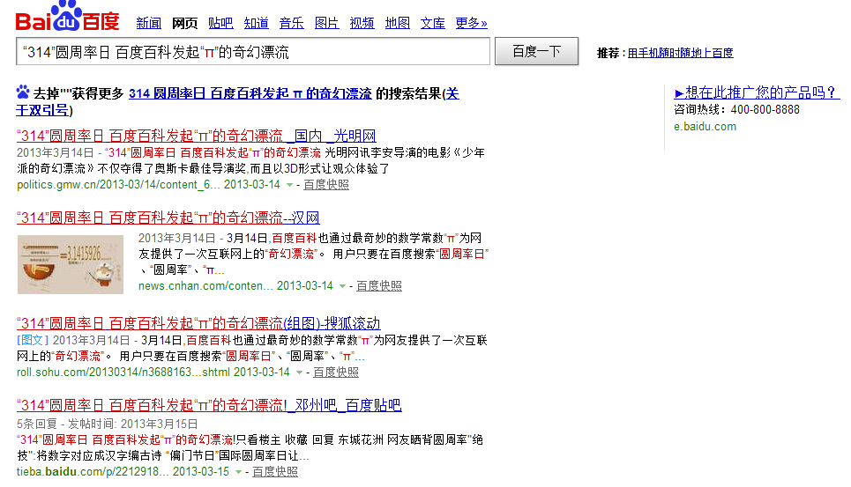Click the paw icon beside 去掉""获得更多

point(23,92)
